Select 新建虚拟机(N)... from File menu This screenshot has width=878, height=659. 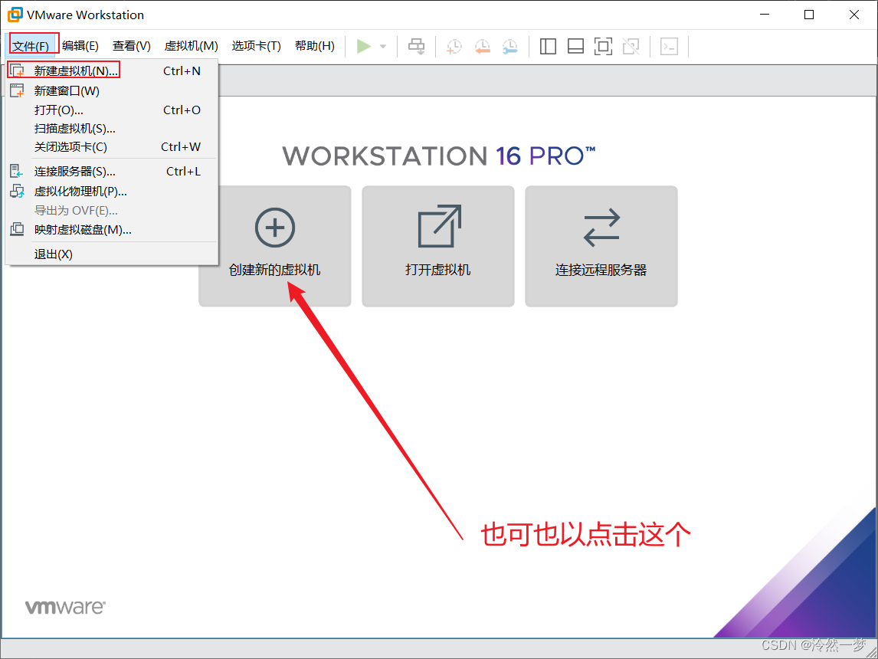coord(111,71)
